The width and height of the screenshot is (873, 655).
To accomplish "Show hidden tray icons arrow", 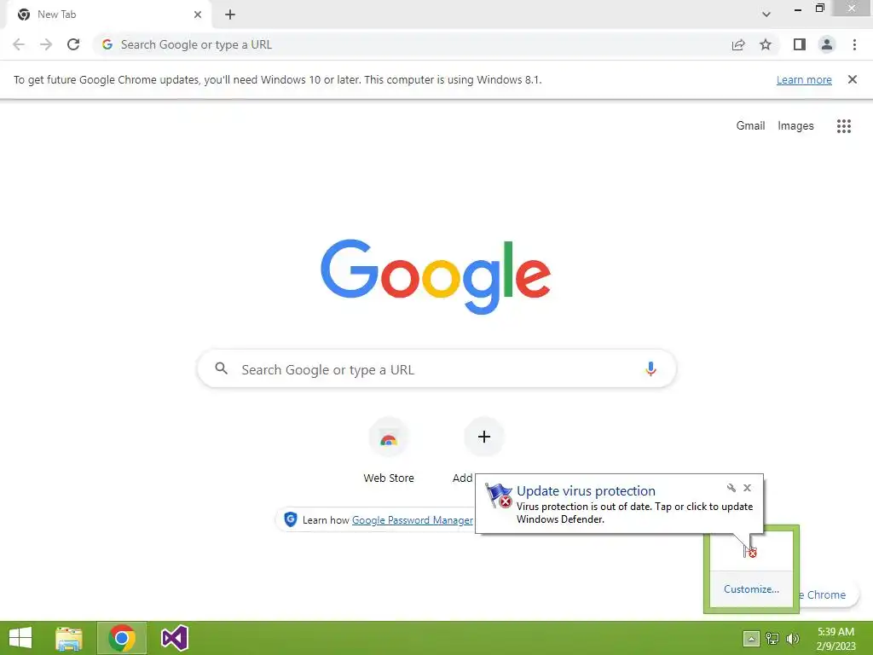I will pos(750,639).
